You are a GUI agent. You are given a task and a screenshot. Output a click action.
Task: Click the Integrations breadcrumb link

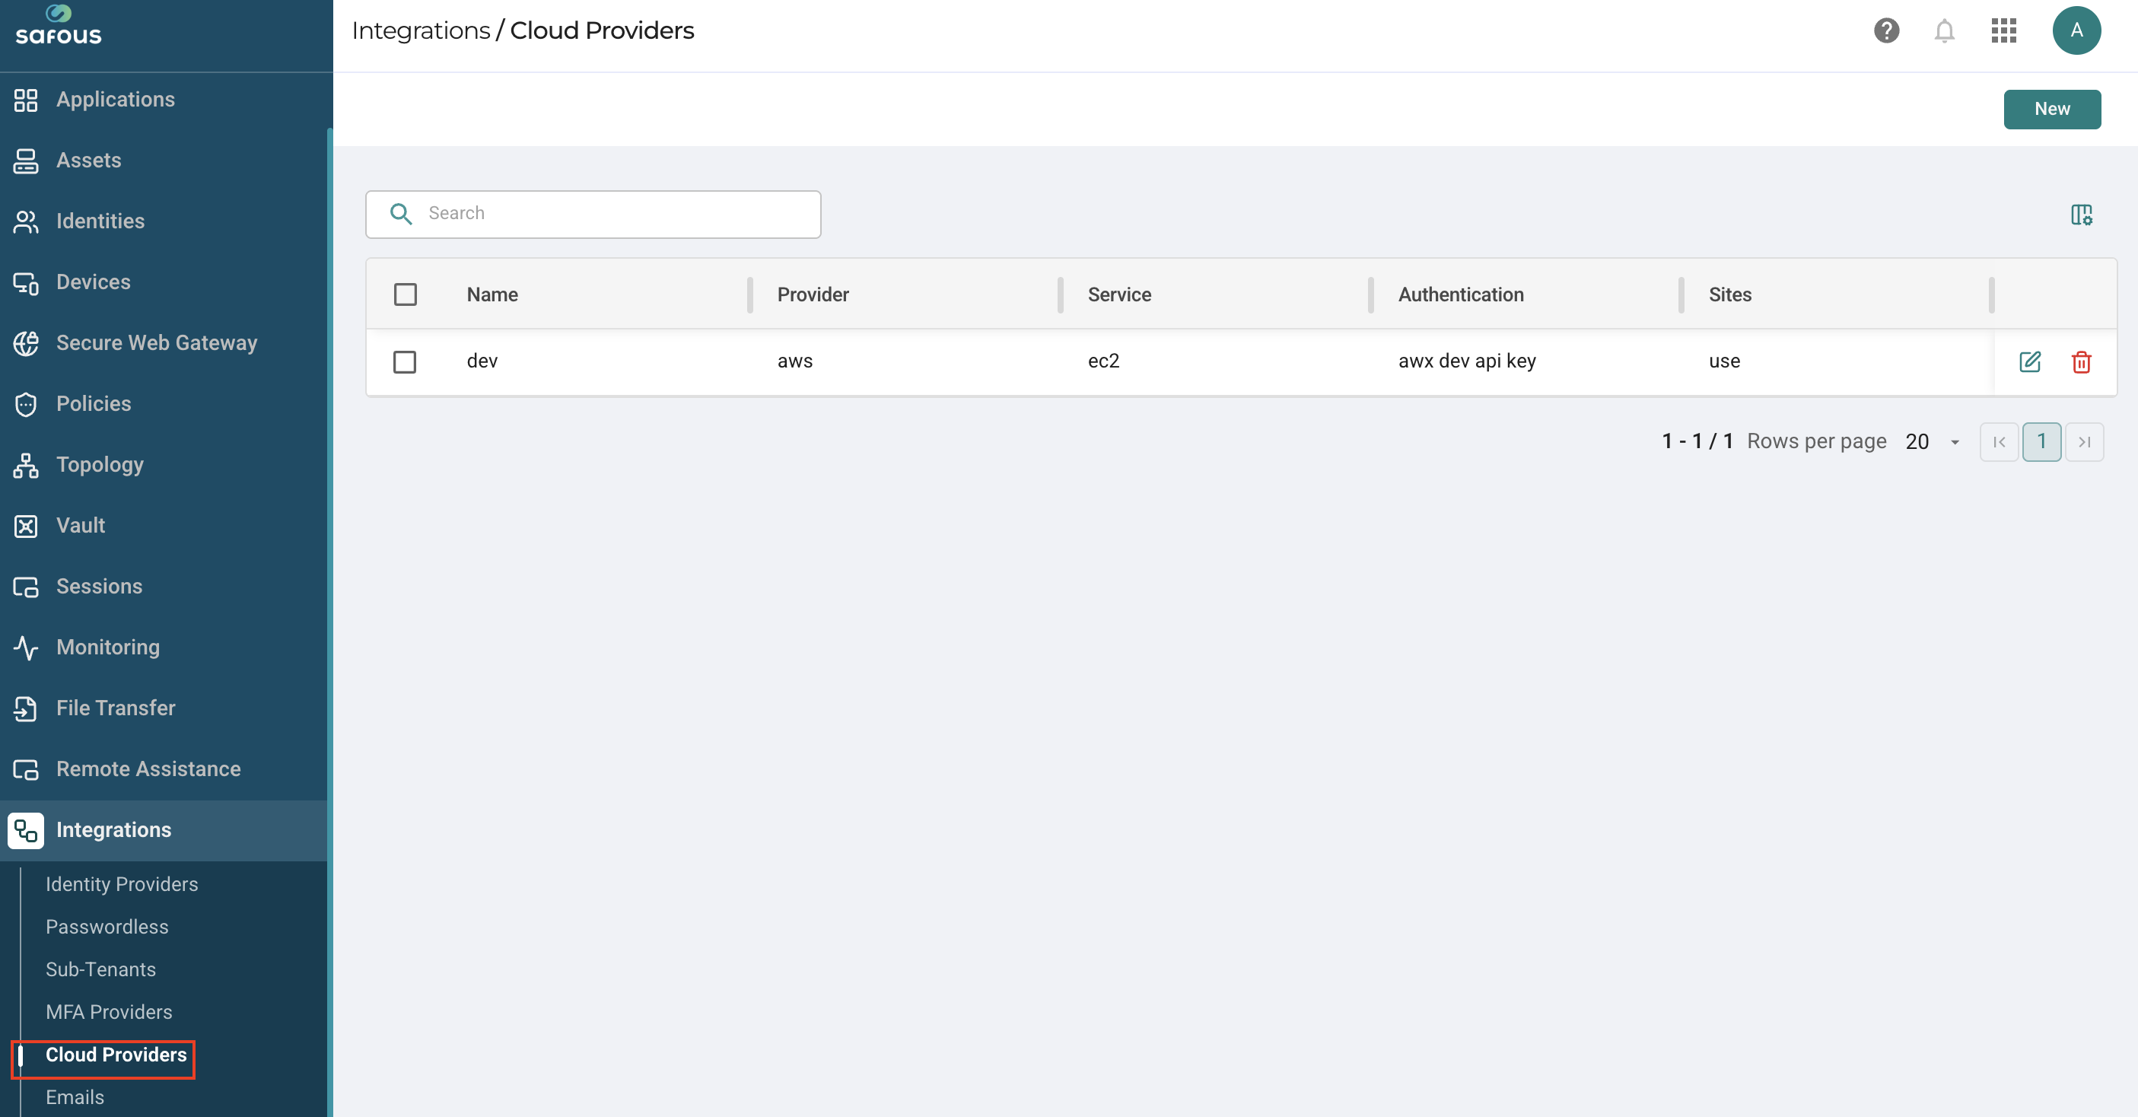pos(421,30)
